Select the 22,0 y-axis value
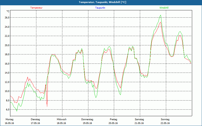Image resolution: width=202 pixels, height=126 pixels. click(x=7, y=36)
